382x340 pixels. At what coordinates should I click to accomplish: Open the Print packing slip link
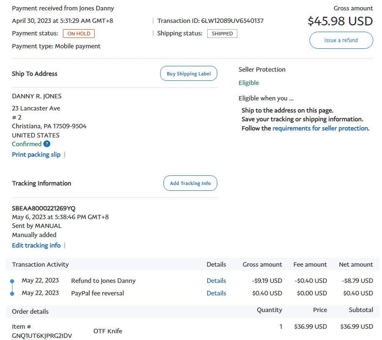(x=36, y=155)
